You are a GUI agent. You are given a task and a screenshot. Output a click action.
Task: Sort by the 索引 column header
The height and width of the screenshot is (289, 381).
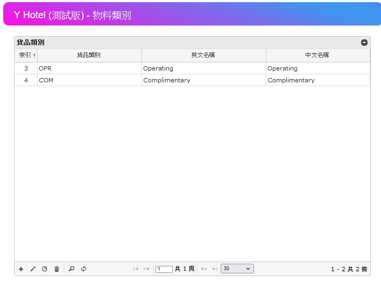(25, 55)
